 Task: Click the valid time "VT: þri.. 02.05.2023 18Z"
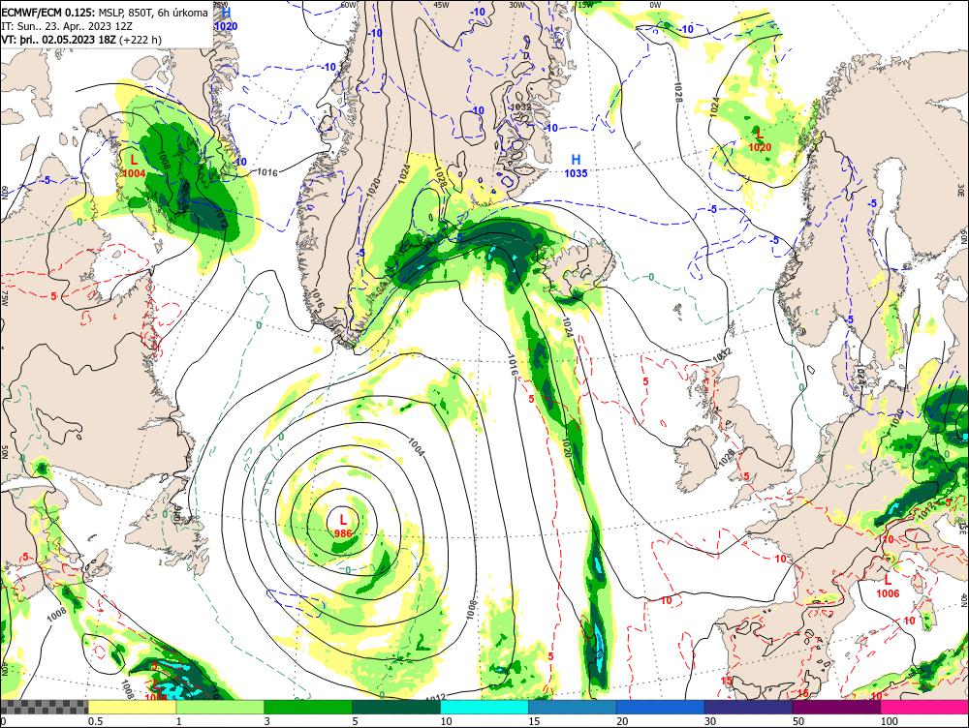click(59, 40)
